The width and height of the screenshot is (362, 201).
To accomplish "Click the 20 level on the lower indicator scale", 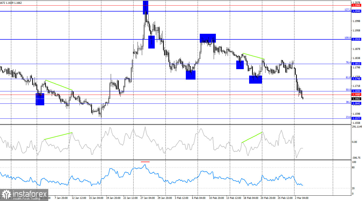I will coord(354,188).
